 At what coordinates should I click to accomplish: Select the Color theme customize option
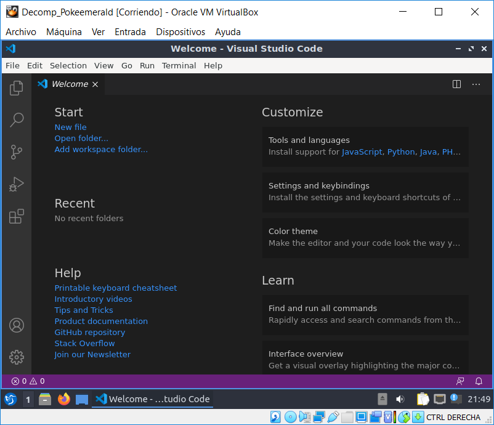(365, 237)
